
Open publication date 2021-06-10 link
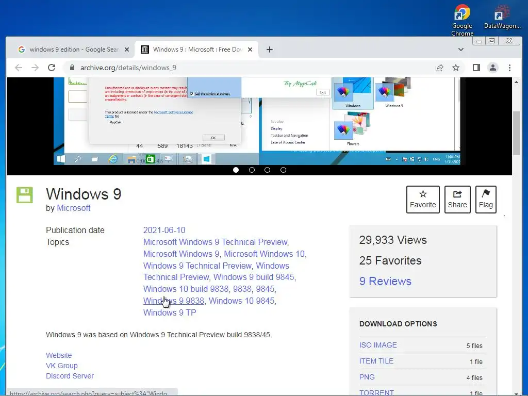click(x=164, y=230)
